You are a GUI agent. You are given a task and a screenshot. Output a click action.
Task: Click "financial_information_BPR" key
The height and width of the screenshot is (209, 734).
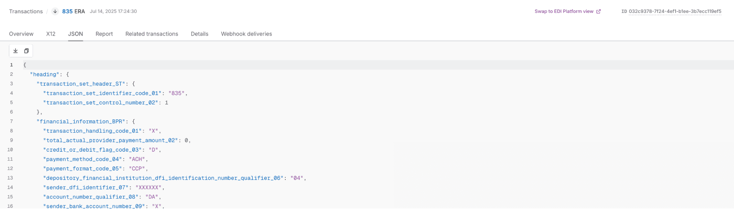click(81, 122)
